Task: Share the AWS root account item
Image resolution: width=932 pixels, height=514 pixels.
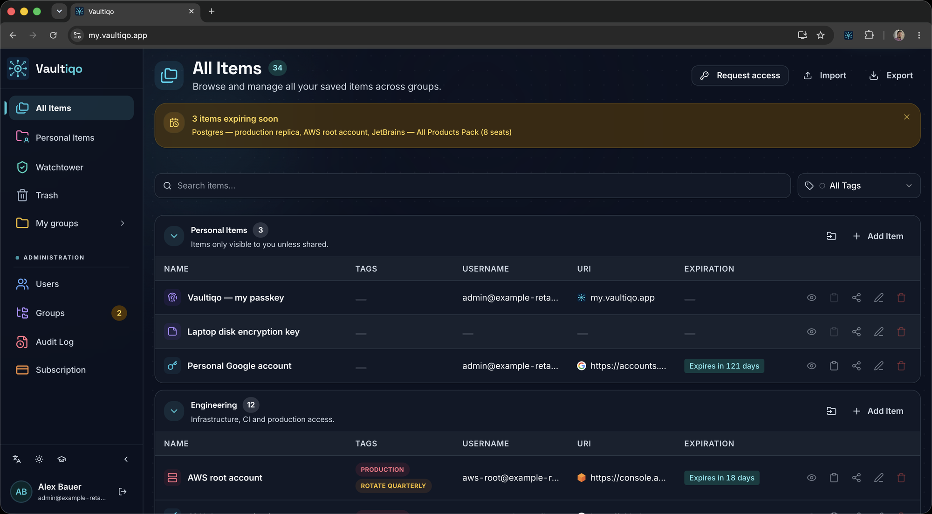Action: pos(856,478)
